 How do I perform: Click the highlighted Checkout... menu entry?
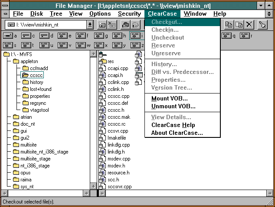[x=183, y=22]
